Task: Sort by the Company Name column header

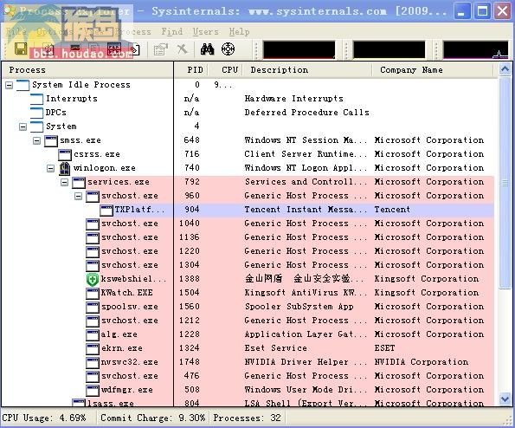Action: 433,70
